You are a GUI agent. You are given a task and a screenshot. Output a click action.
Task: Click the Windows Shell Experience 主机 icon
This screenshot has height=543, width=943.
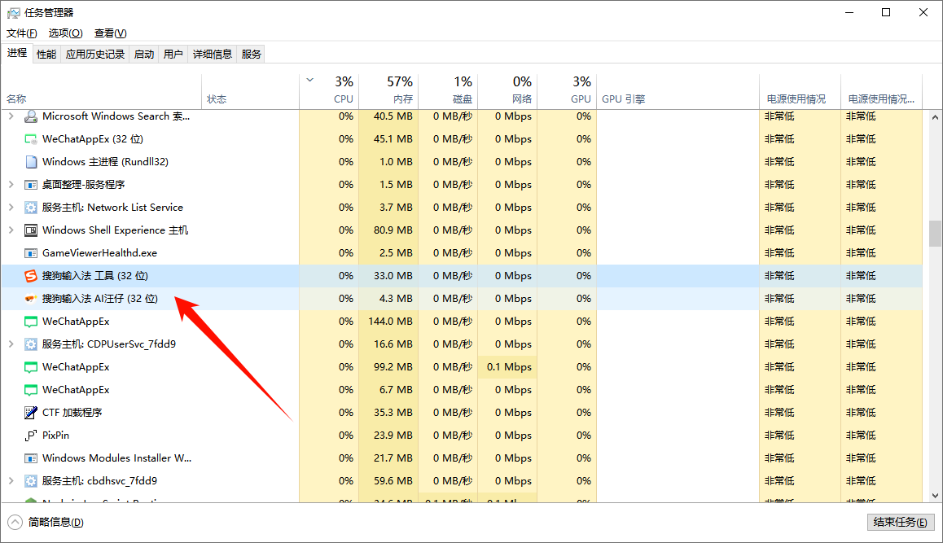pyautogui.click(x=31, y=230)
